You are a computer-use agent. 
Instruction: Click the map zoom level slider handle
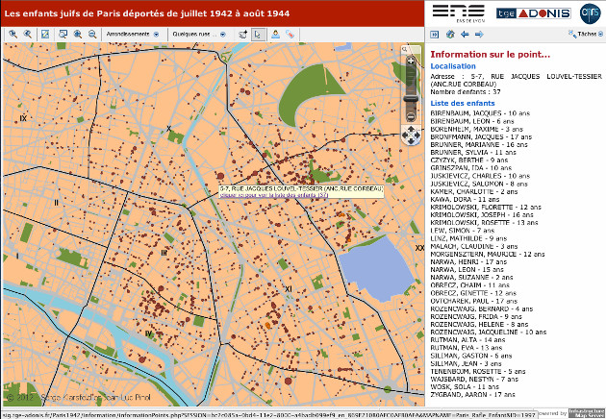(411, 97)
